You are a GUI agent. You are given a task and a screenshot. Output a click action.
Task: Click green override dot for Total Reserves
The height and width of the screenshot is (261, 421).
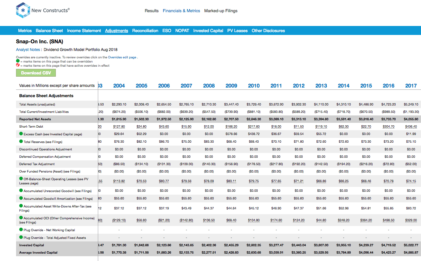tap(21, 141)
